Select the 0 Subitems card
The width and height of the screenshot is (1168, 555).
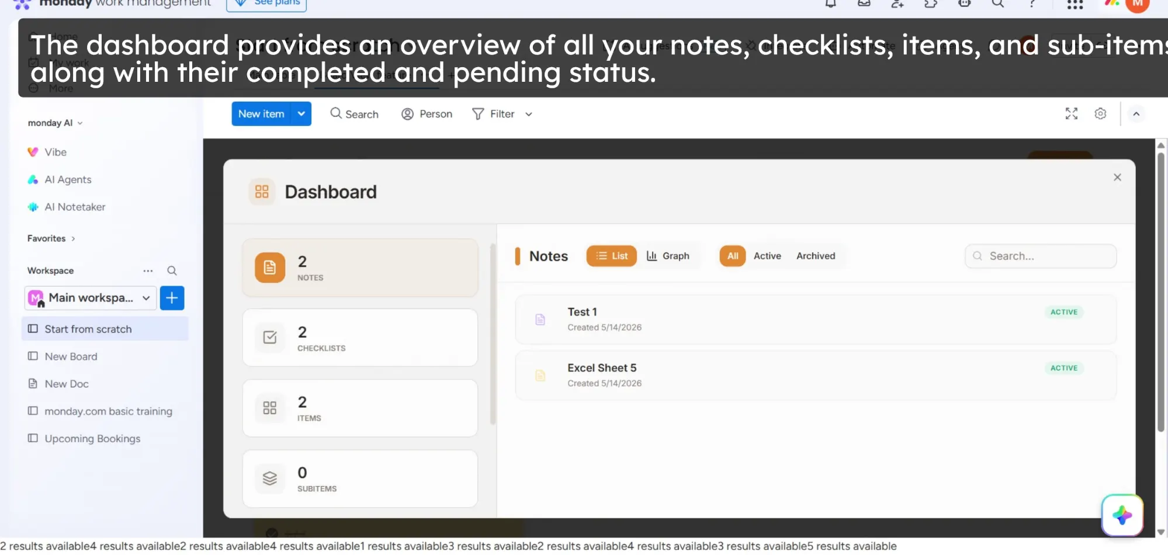[x=360, y=478]
